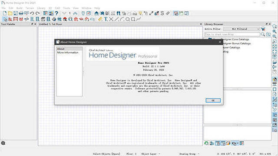The image size is (278, 156).
Task: Click the library filter funnel icon
Action: [x=263, y=29]
